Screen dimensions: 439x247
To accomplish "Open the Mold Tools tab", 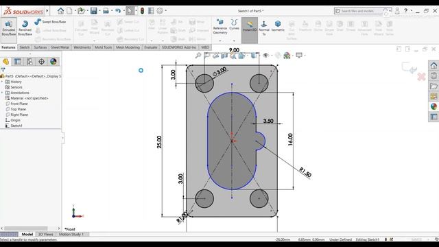I will [103, 47].
